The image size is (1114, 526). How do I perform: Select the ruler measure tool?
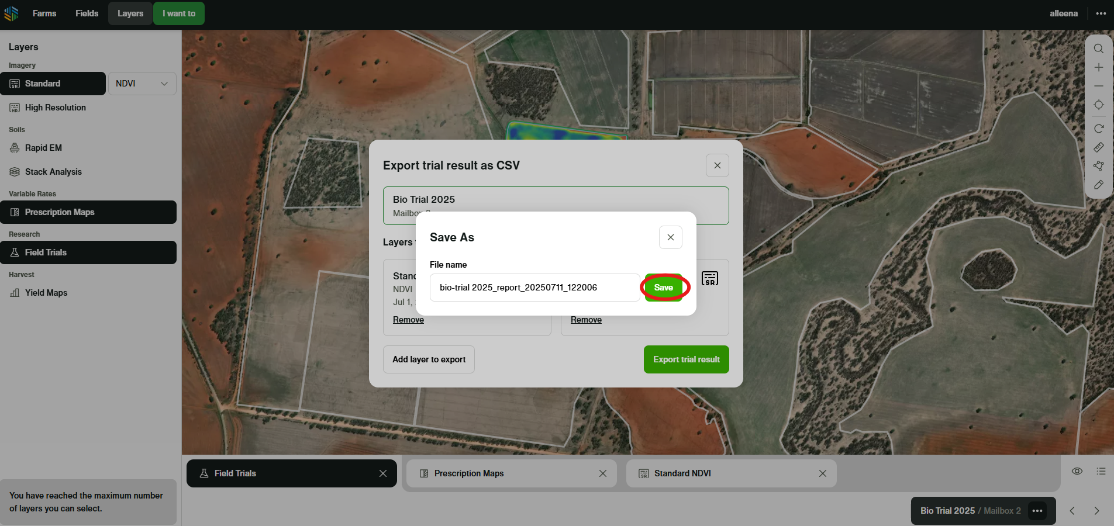coord(1098,147)
